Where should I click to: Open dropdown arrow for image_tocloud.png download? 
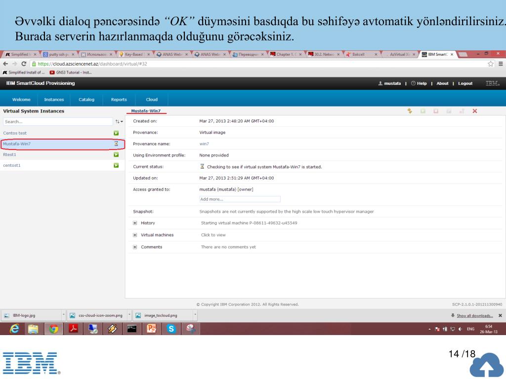tap(195, 315)
